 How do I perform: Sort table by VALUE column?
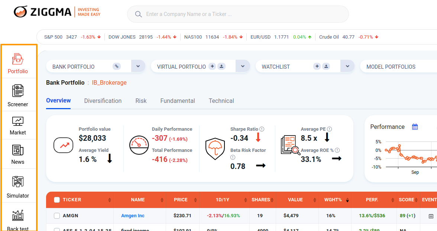[315, 200]
